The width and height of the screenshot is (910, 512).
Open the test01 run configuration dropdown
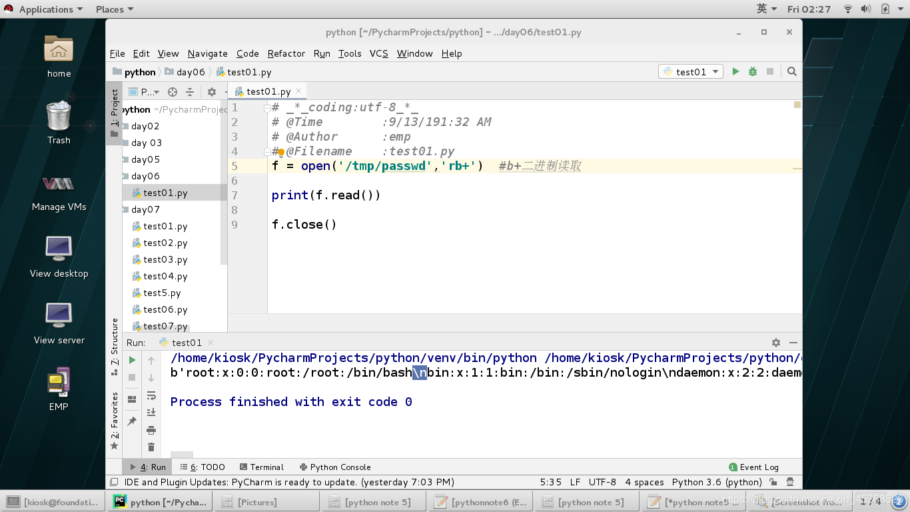(x=691, y=71)
